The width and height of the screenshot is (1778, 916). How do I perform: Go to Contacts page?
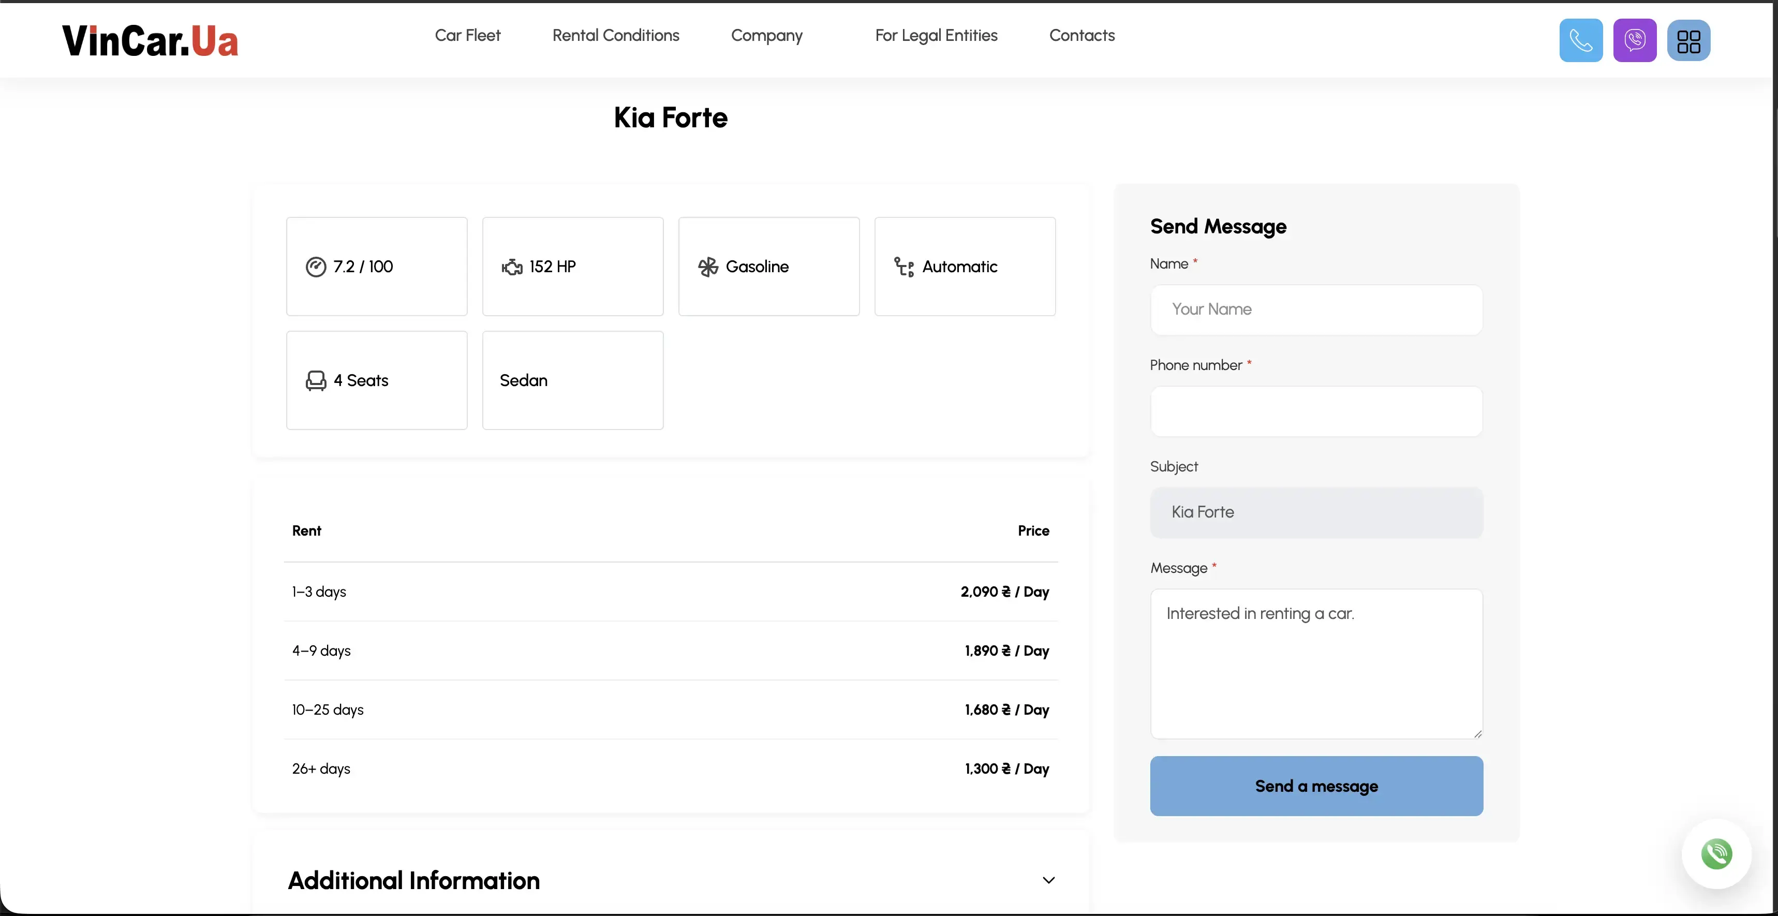click(x=1081, y=35)
